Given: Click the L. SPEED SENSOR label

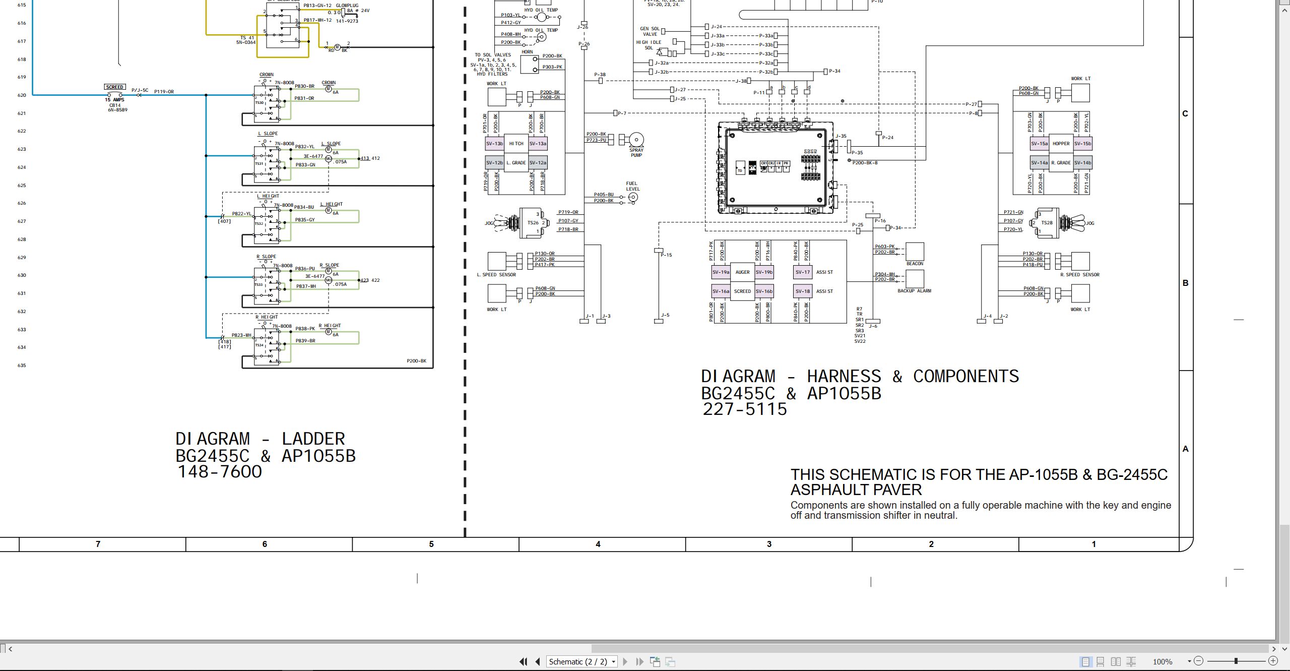Looking at the screenshot, I should pos(496,275).
